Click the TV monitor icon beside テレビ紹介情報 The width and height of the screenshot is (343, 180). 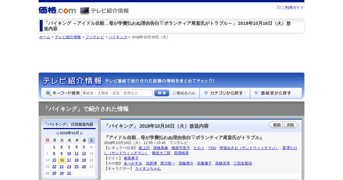85,11
